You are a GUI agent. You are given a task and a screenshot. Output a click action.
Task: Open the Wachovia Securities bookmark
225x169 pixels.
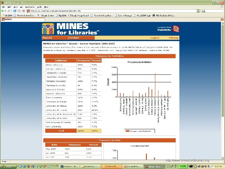(102, 15)
